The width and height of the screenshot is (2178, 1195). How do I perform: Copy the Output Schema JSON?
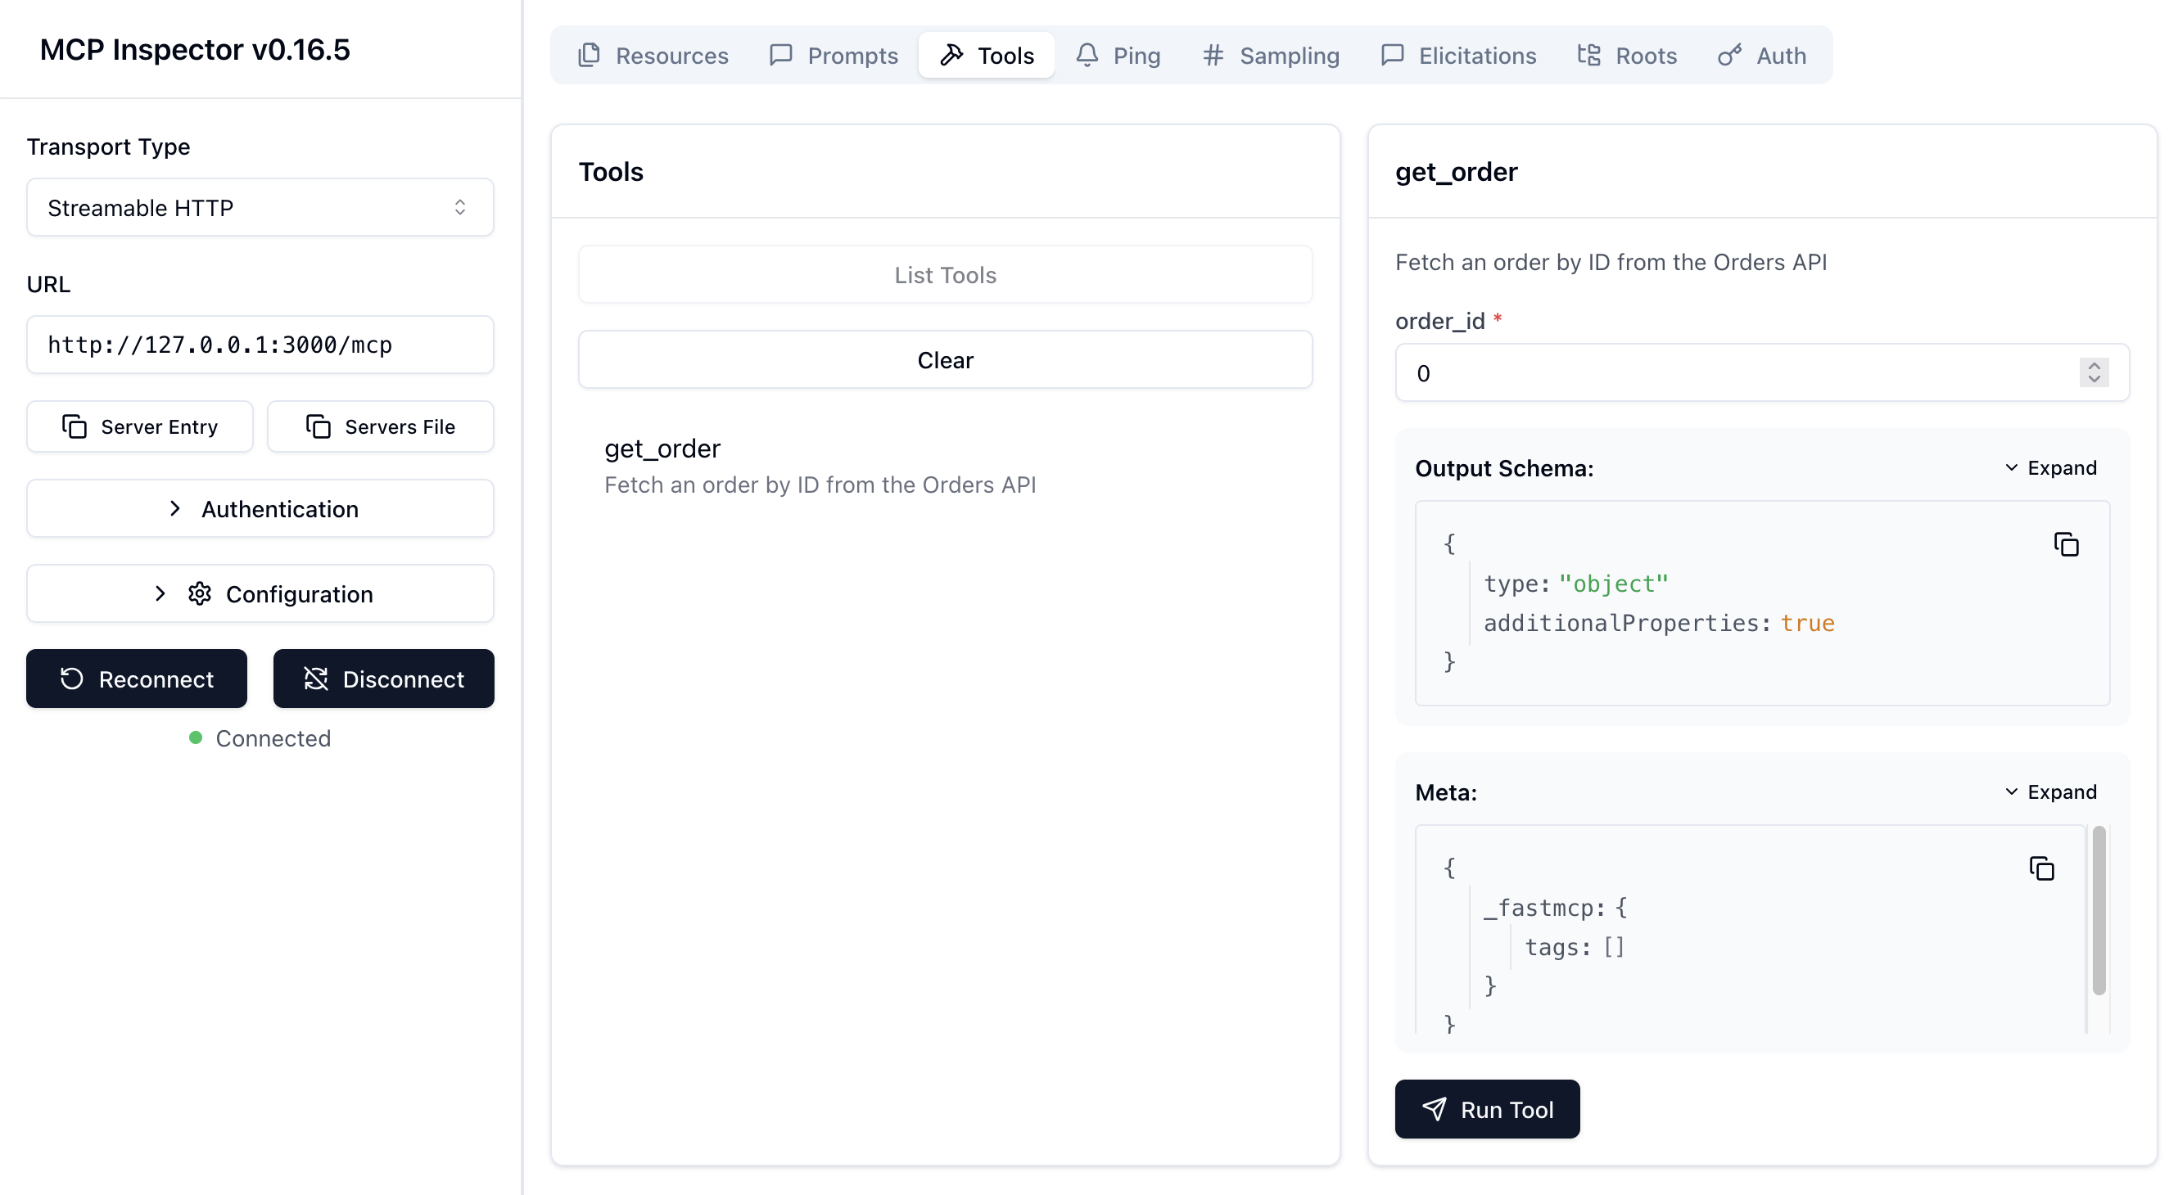[2066, 544]
